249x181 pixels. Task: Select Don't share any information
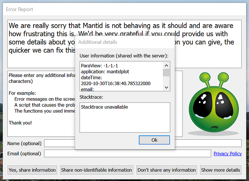167,170
